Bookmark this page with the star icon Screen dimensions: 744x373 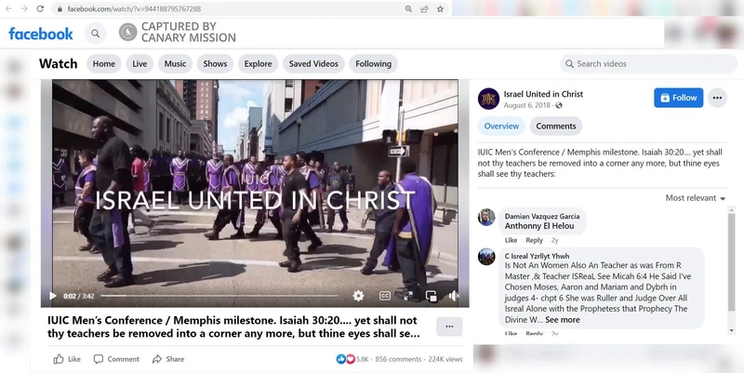pyautogui.click(x=440, y=9)
